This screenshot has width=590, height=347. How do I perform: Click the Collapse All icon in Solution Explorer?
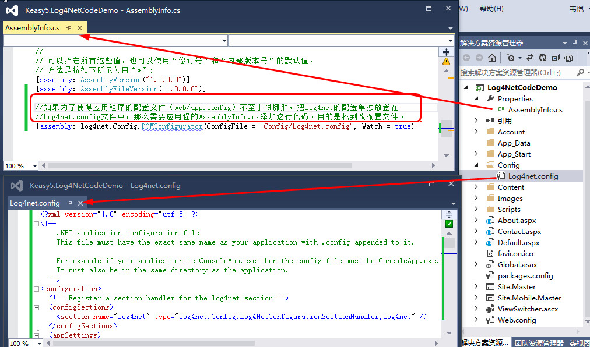click(556, 58)
